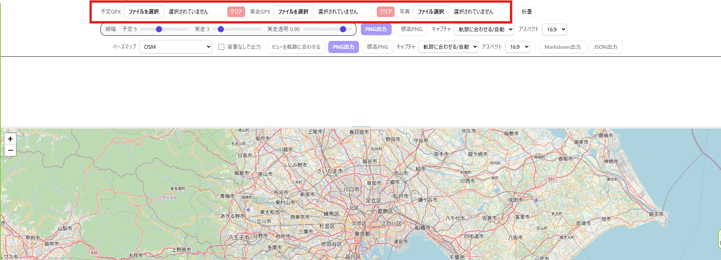Click 標高PNG in the ベースマップ row

(378, 47)
